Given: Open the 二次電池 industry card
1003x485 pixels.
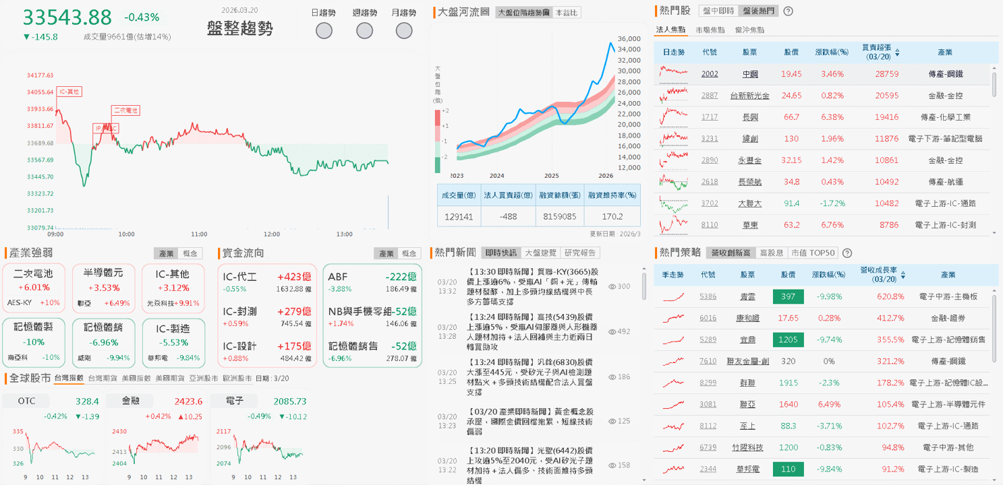Looking at the screenshot, I should tap(34, 288).
